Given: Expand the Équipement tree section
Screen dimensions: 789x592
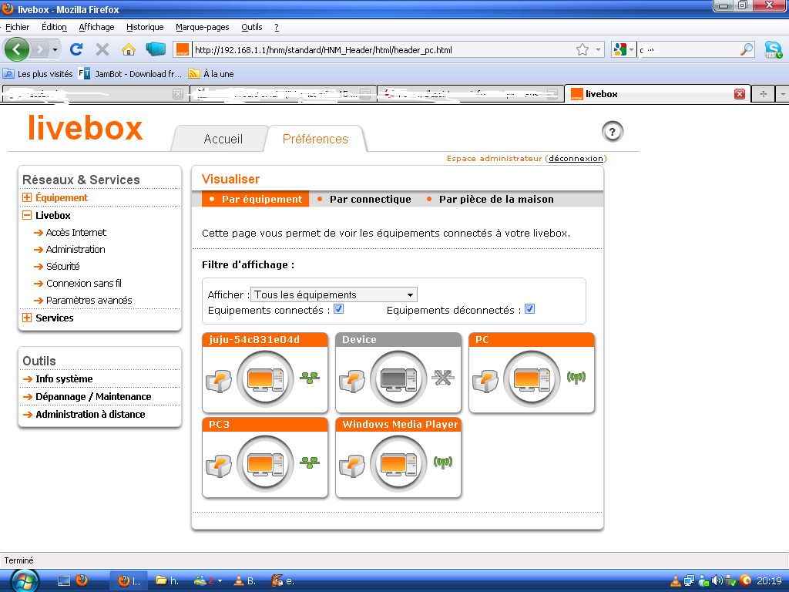Looking at the screenshot, I should [x=28, y=198].
